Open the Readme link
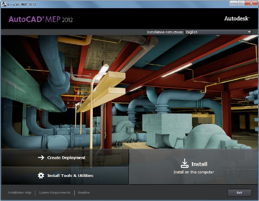Image resolution: width=259 pixels, height=201 pixels. [84, 192]
